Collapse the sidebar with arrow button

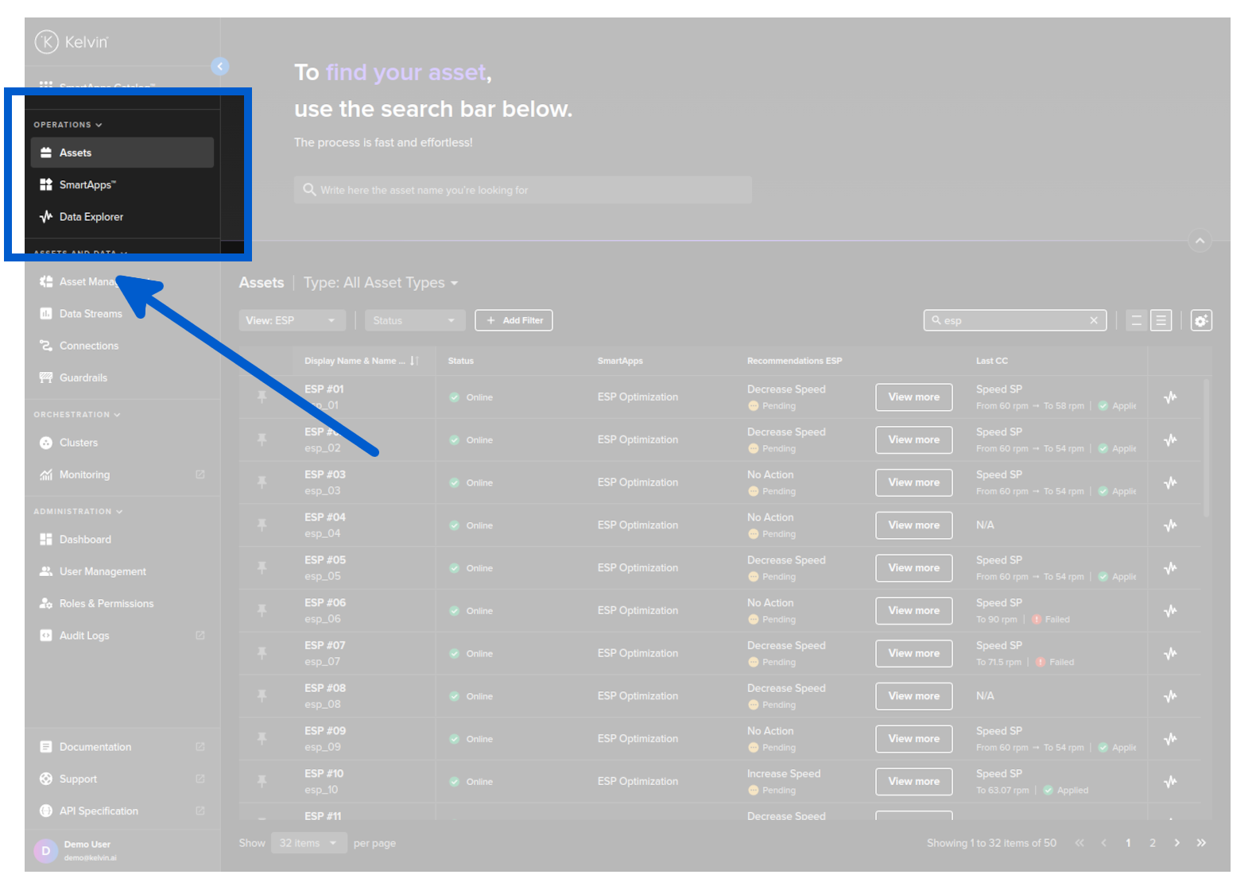pyautogui.click(x=220, y=67)
